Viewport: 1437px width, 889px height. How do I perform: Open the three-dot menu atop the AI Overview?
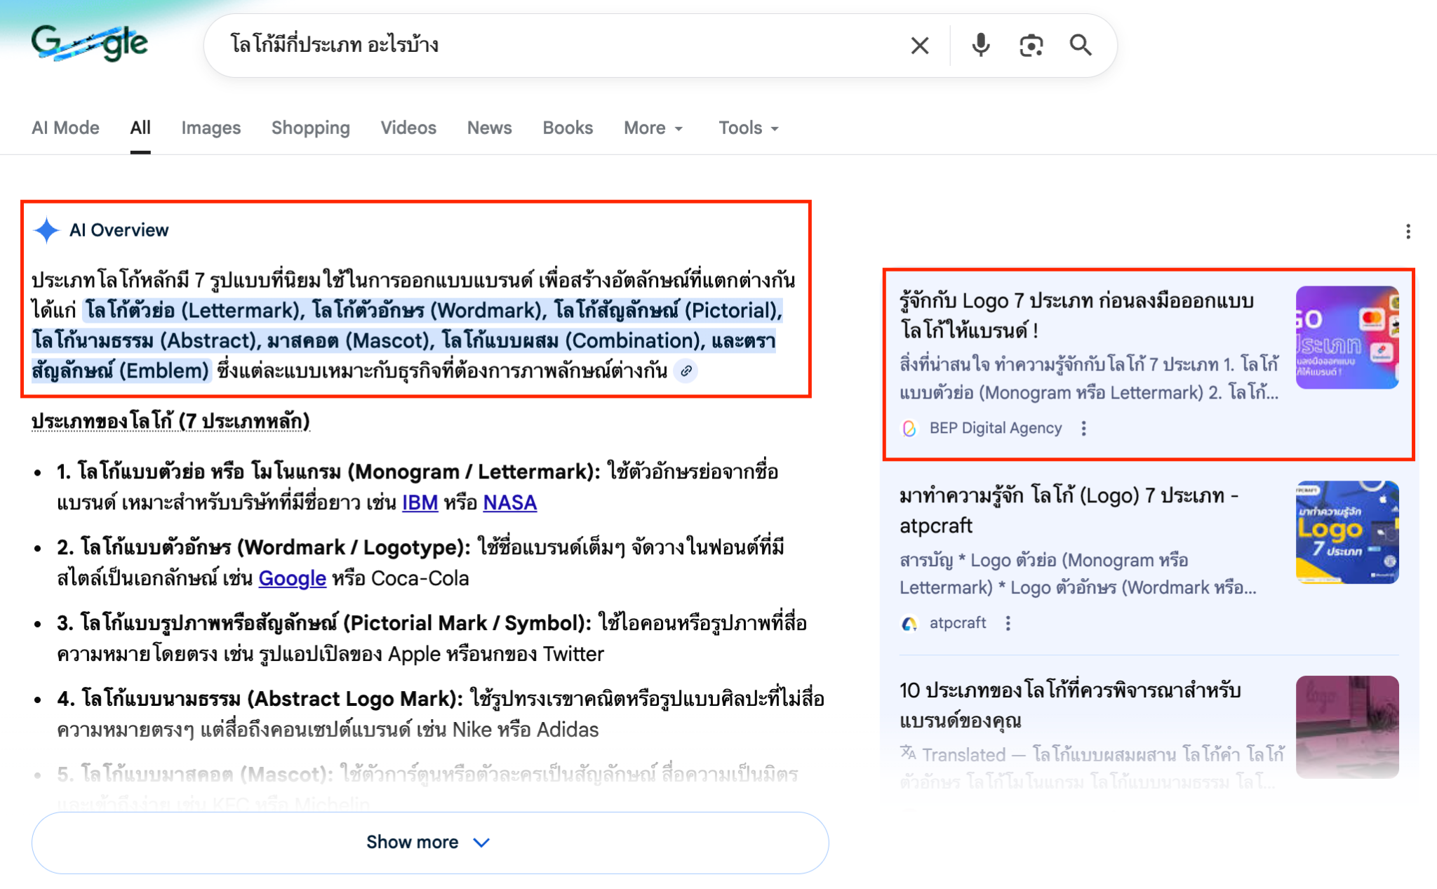(1408, 232)
